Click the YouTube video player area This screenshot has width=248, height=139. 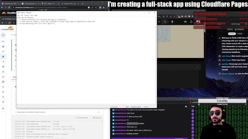pos(180,41)
